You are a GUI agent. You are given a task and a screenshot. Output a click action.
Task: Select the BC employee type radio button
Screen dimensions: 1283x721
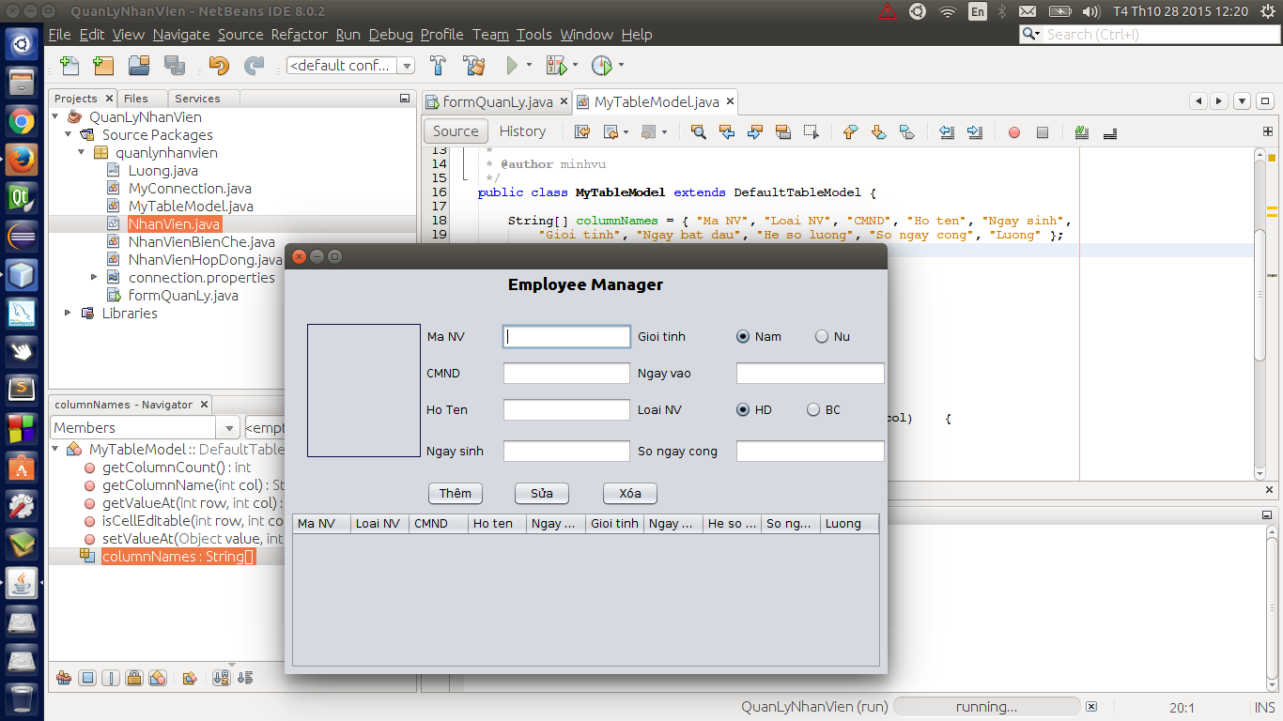(813, 409)
